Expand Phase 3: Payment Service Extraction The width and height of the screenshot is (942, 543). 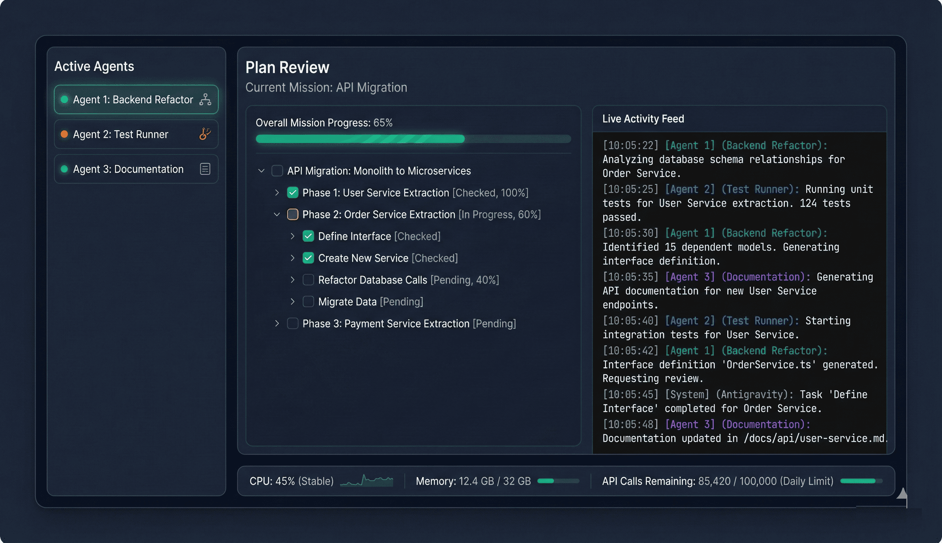tap(277, 323)
